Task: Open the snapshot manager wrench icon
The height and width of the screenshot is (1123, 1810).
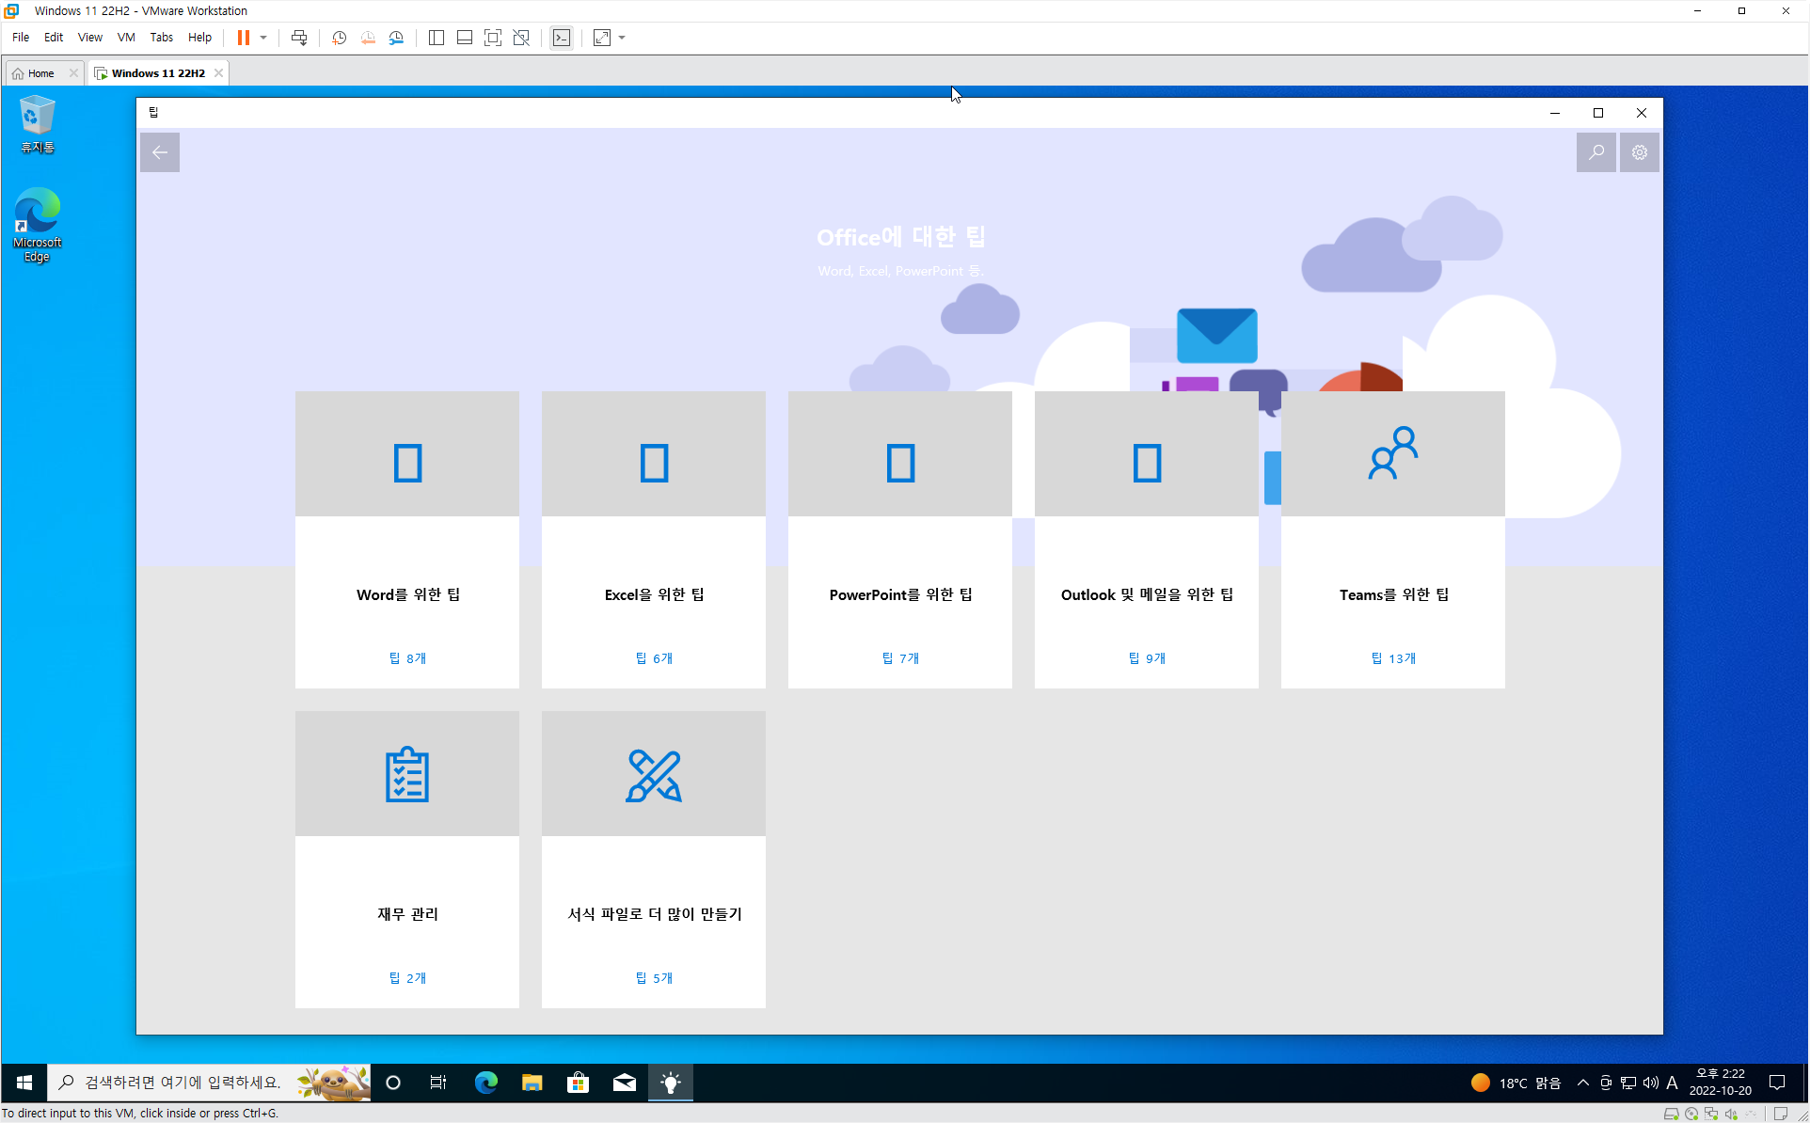Action: 396,38
